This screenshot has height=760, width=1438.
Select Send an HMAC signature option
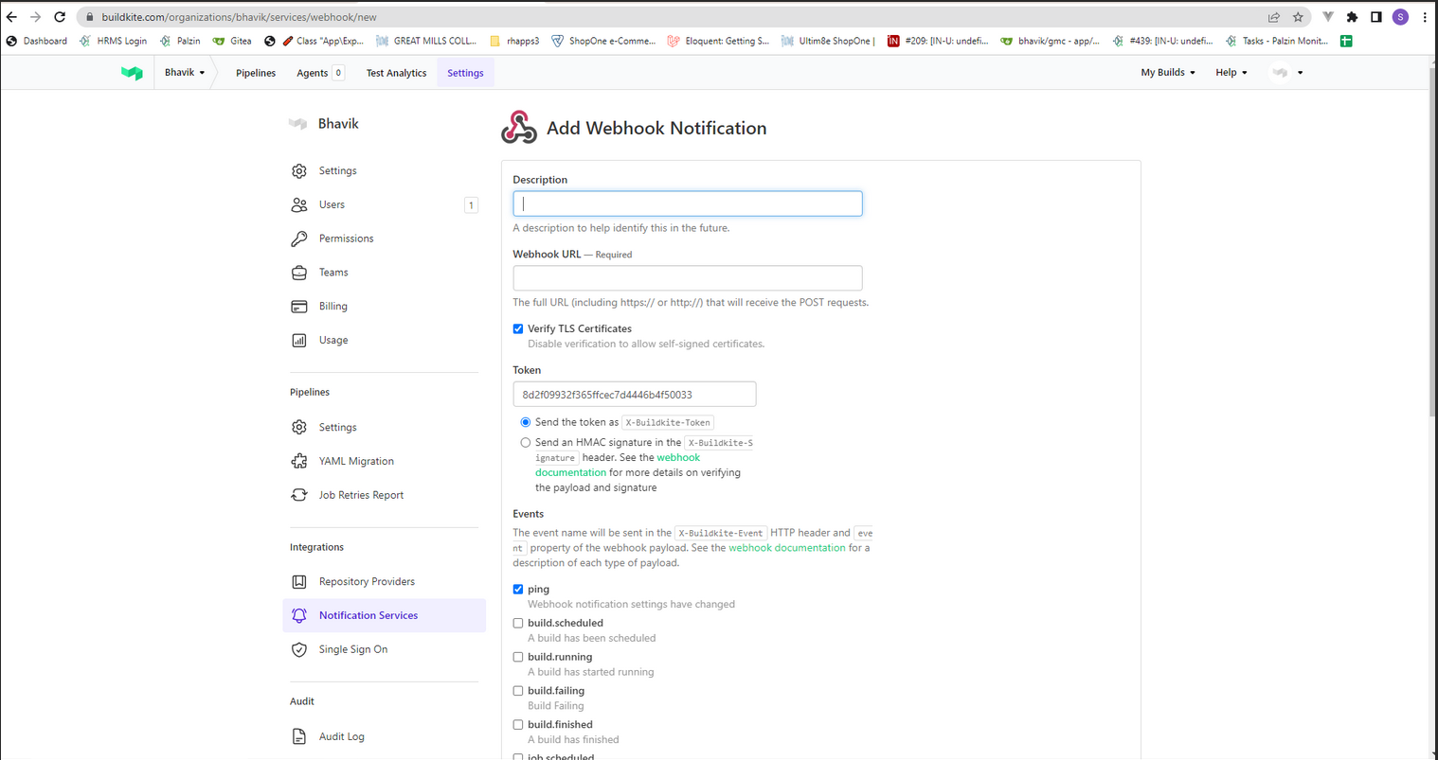click(x=526, y=443)
